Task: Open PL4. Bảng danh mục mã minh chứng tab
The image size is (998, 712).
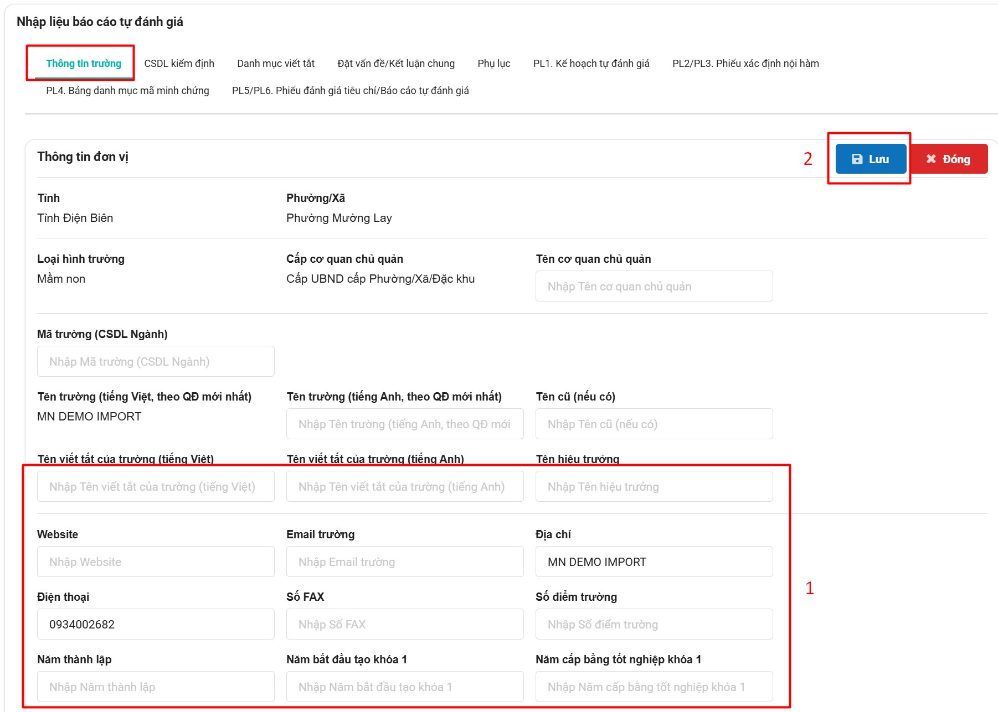Action: [x=127, y=91]
